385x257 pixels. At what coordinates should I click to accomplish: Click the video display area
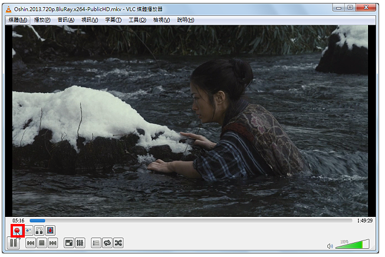[190, 121]
